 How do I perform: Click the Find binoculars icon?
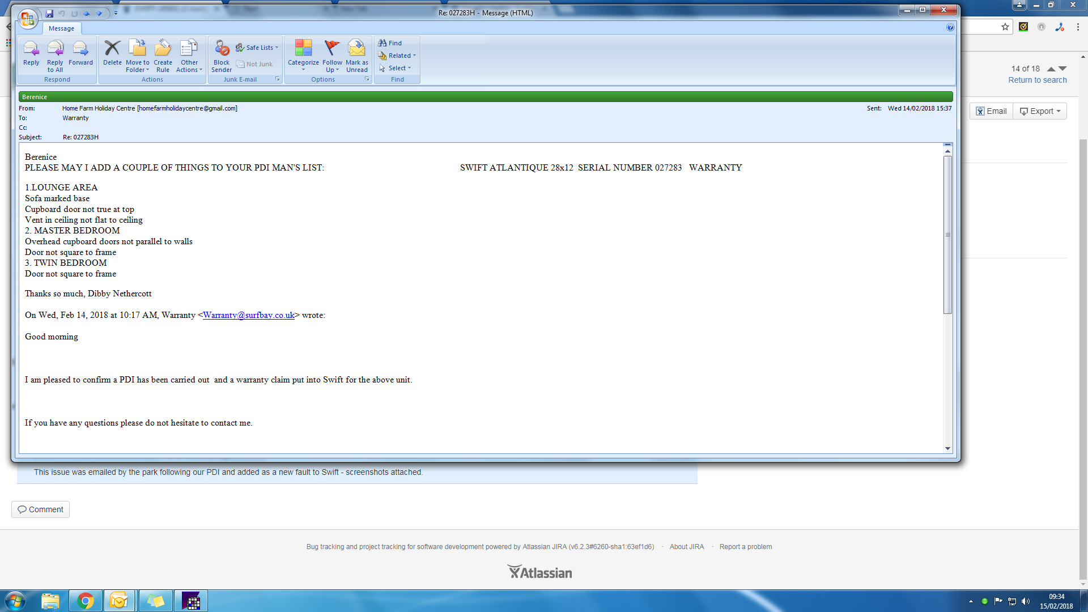pos(382,43)
